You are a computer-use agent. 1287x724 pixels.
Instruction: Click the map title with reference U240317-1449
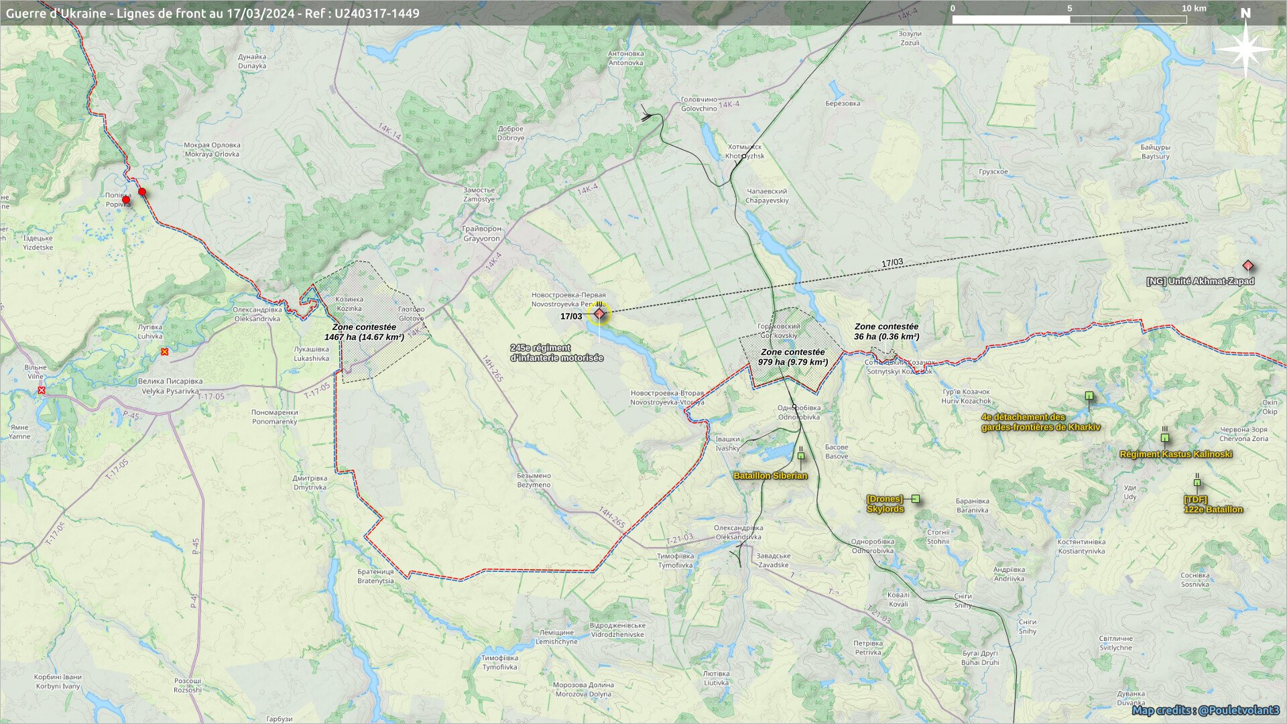pyautogui.click(x=212, y=13)
